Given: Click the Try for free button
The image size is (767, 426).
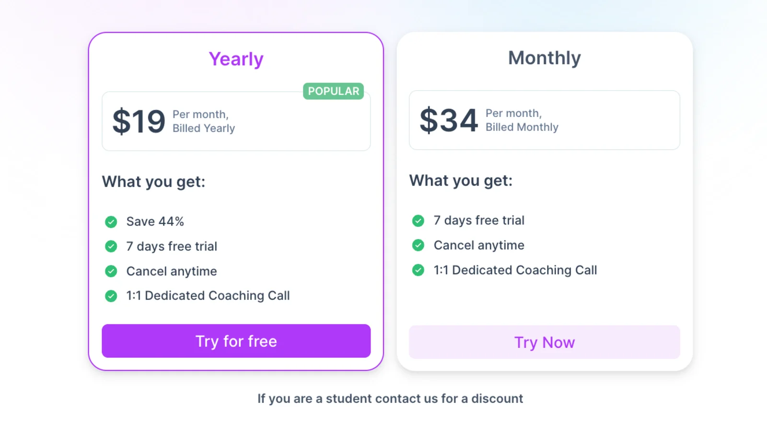Looking at the screenshot, I should tap(236, 341).
